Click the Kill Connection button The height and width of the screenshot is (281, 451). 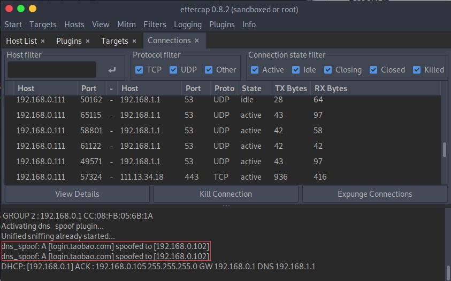(226, 194)
